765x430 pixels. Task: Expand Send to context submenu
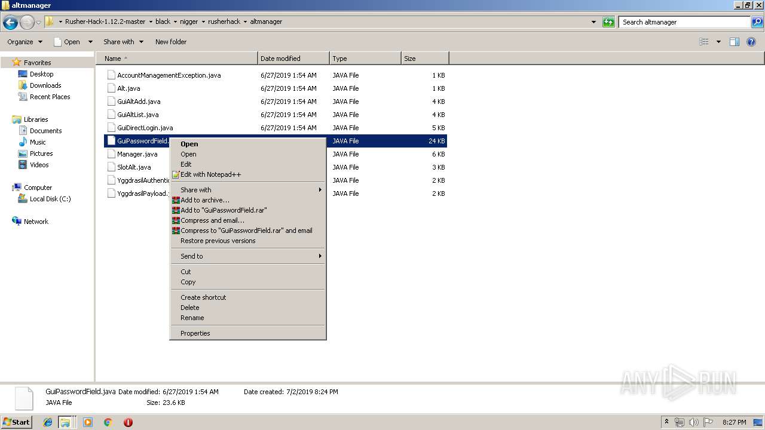tap(248, 256)
